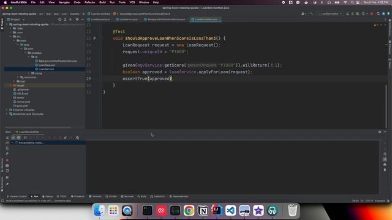Open Run panel settings gear icon
This screenshot has width=392, height=220.
(380, 132)
